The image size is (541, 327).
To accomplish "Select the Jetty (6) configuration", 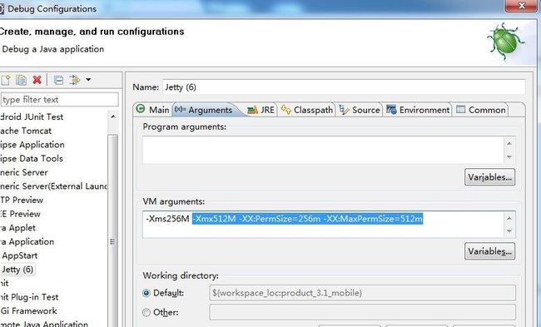I will pyautogui.click(x=17, y=269).
